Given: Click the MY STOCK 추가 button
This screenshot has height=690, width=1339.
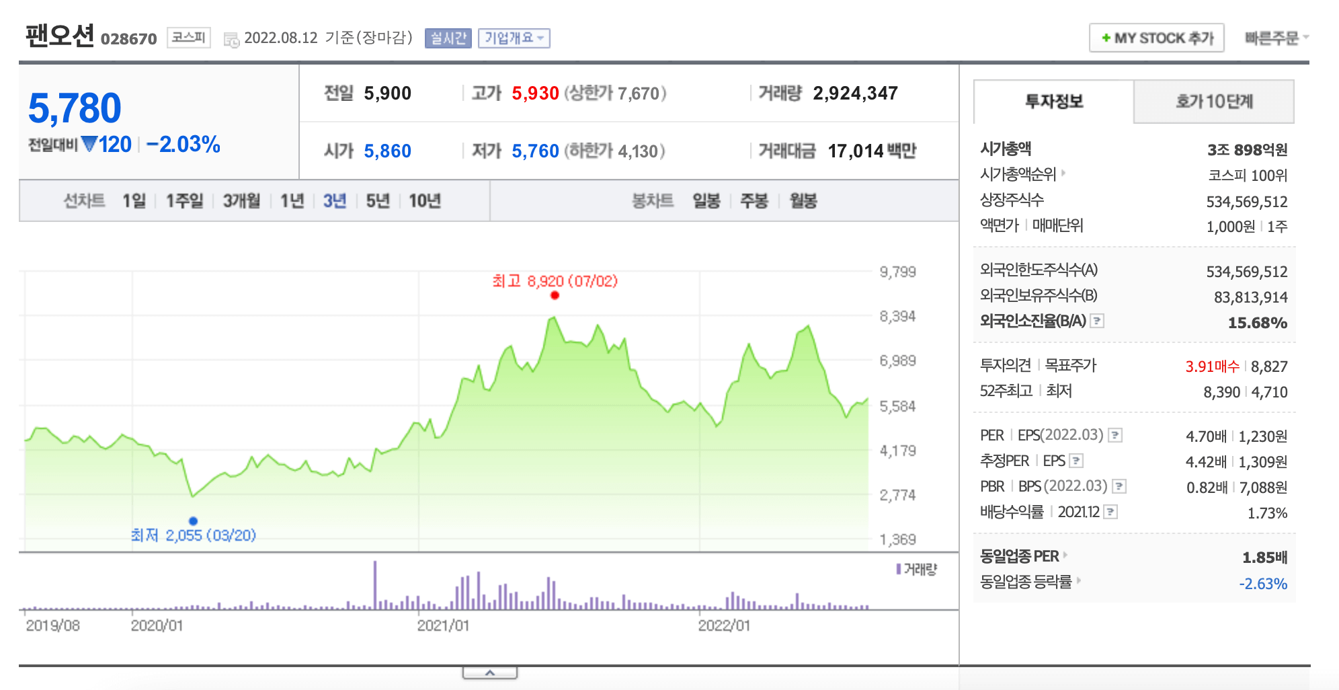Looking at the screenshot, I should coord(1156,38).
